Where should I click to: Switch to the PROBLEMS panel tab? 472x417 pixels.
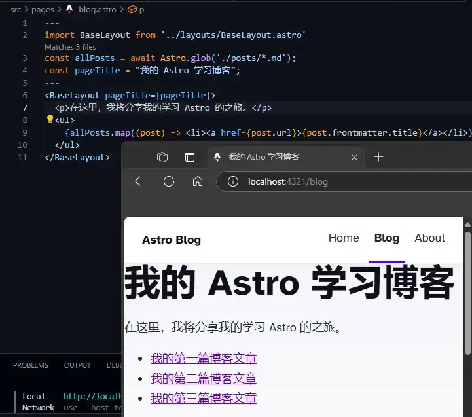30,365
